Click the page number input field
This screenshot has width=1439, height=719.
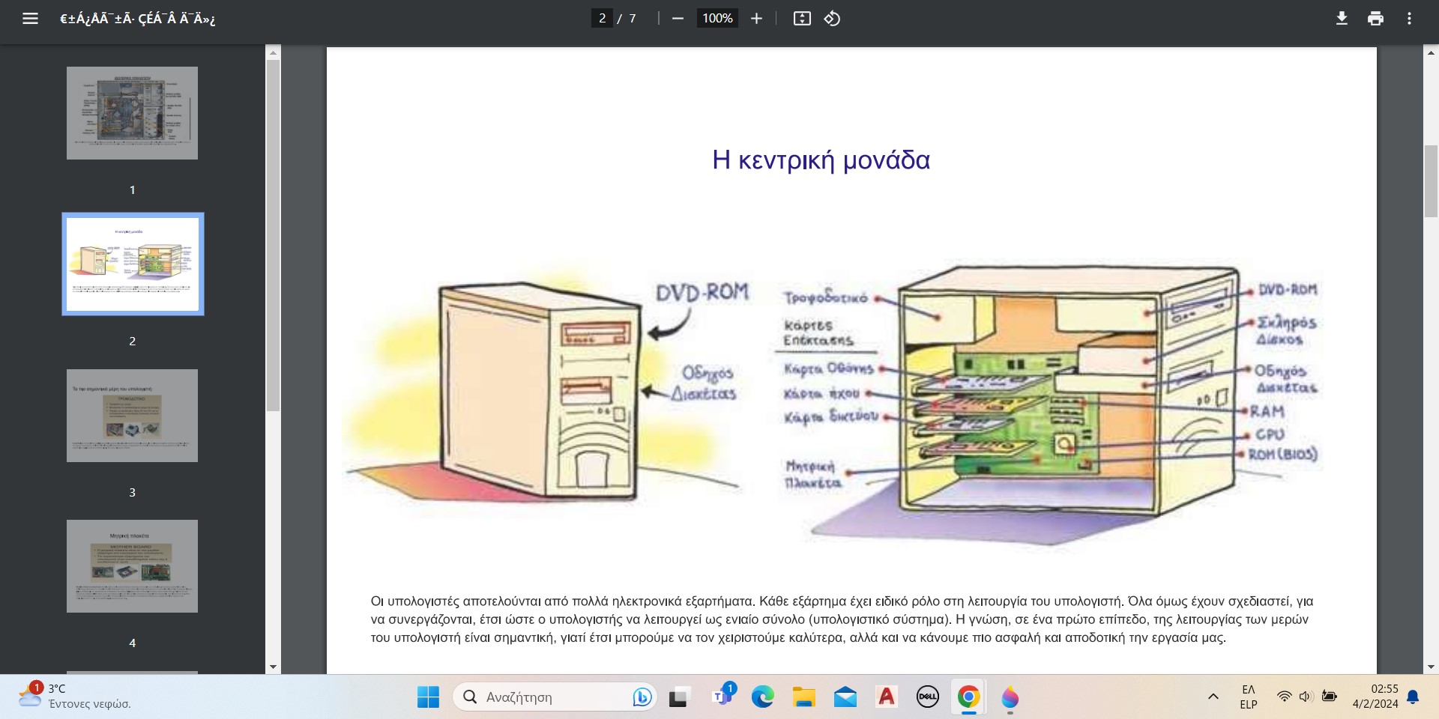pyautogui.click(x=602, y=19)
